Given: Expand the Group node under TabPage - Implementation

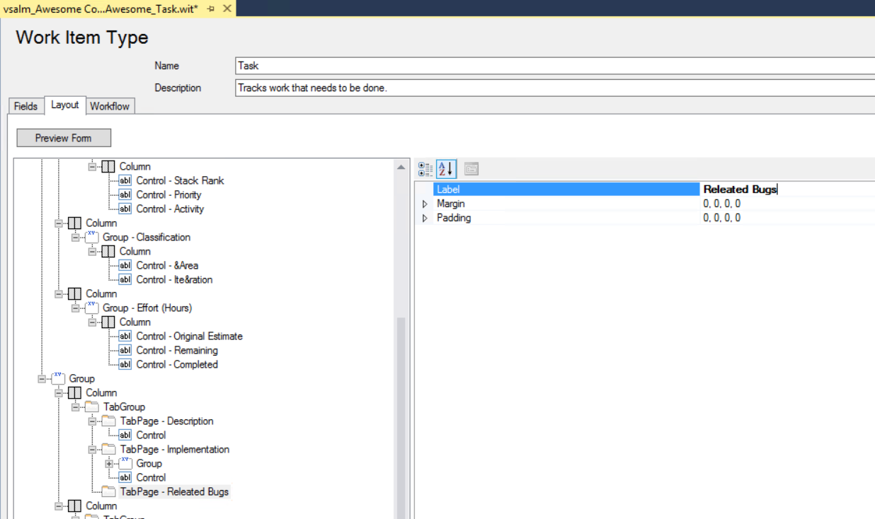Looking at the screenshot, I should point(110,463).
